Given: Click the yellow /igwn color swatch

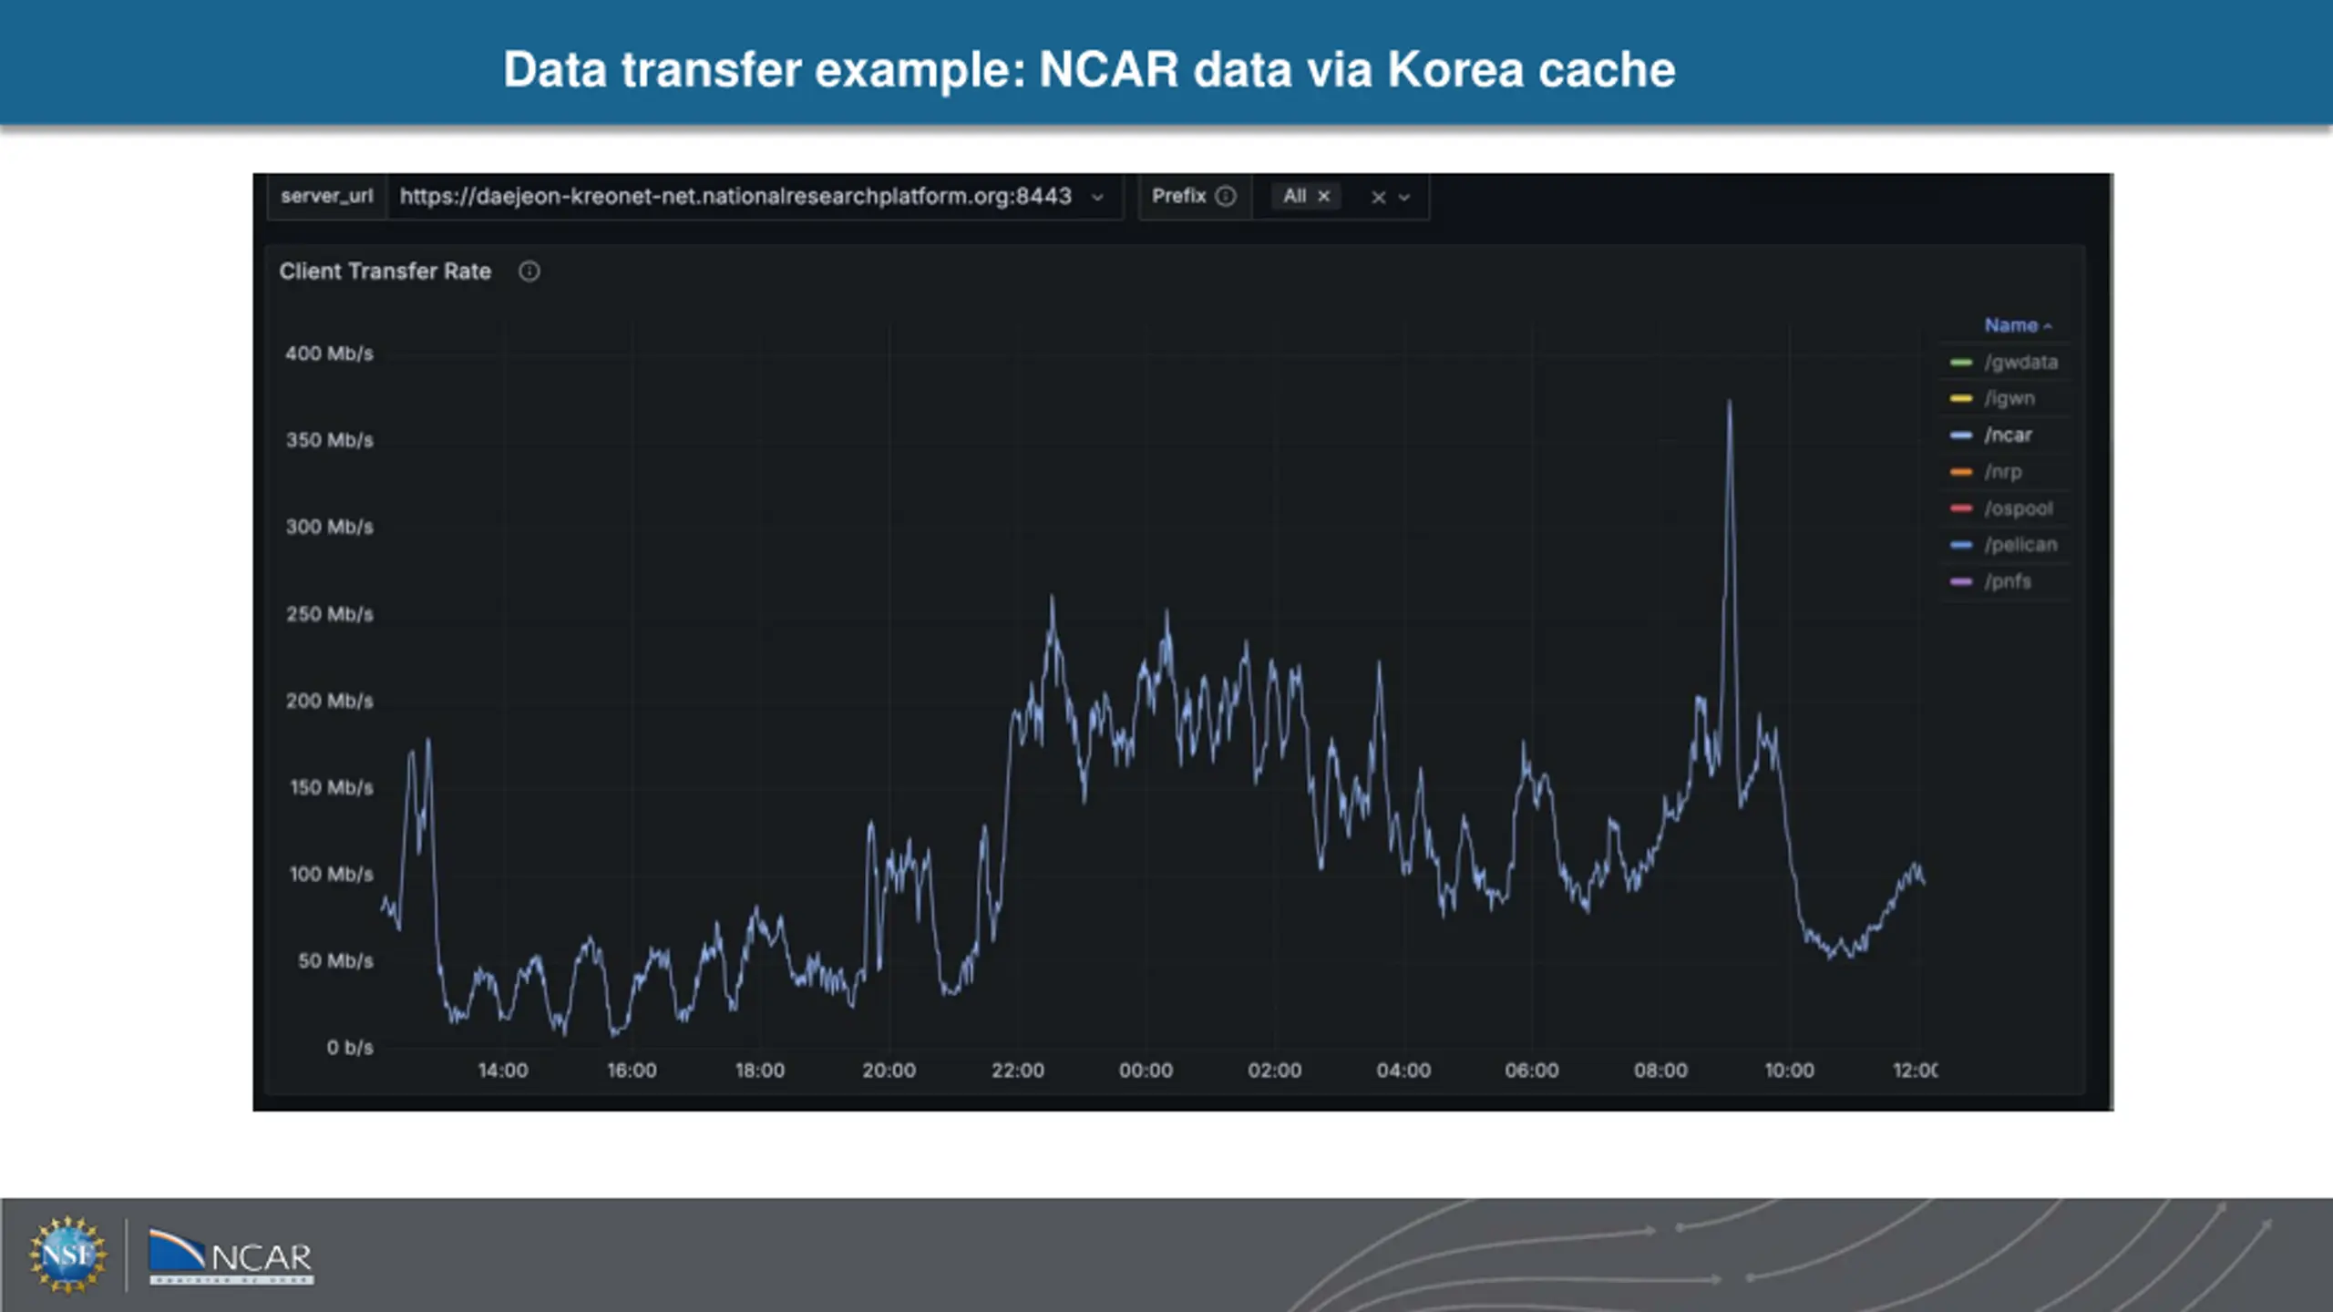Looking at the screenshot, I should click(x=1961, y=399).
